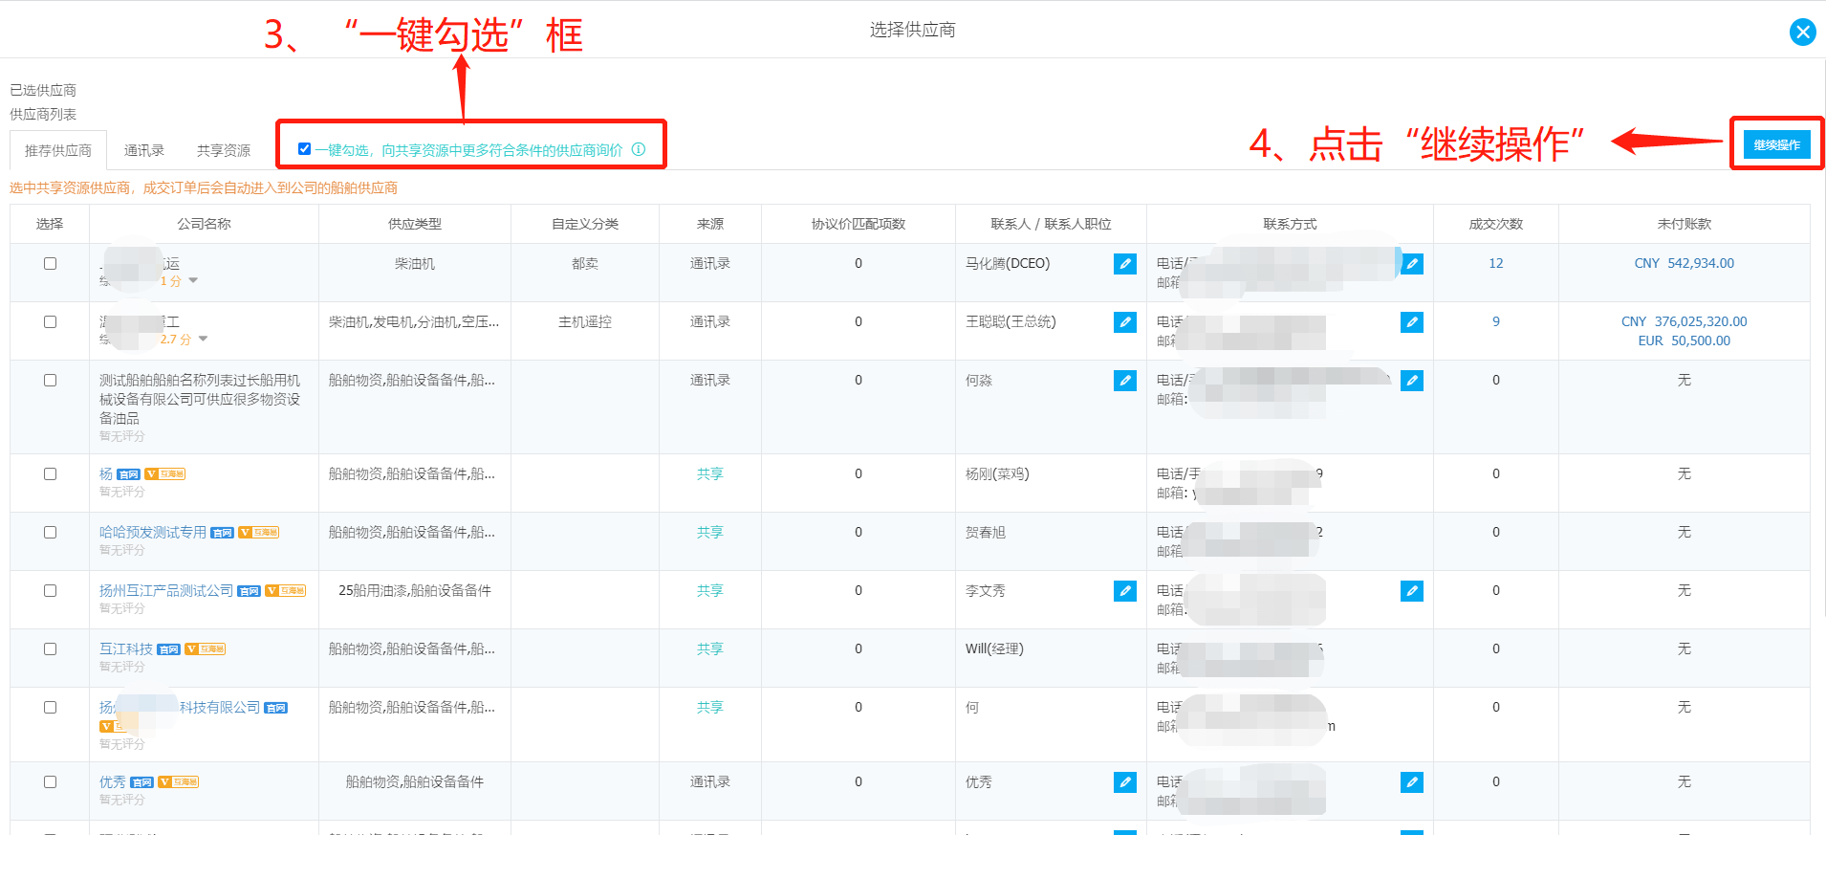
Task: Open supplier link 杨
Action: point(106,474)
